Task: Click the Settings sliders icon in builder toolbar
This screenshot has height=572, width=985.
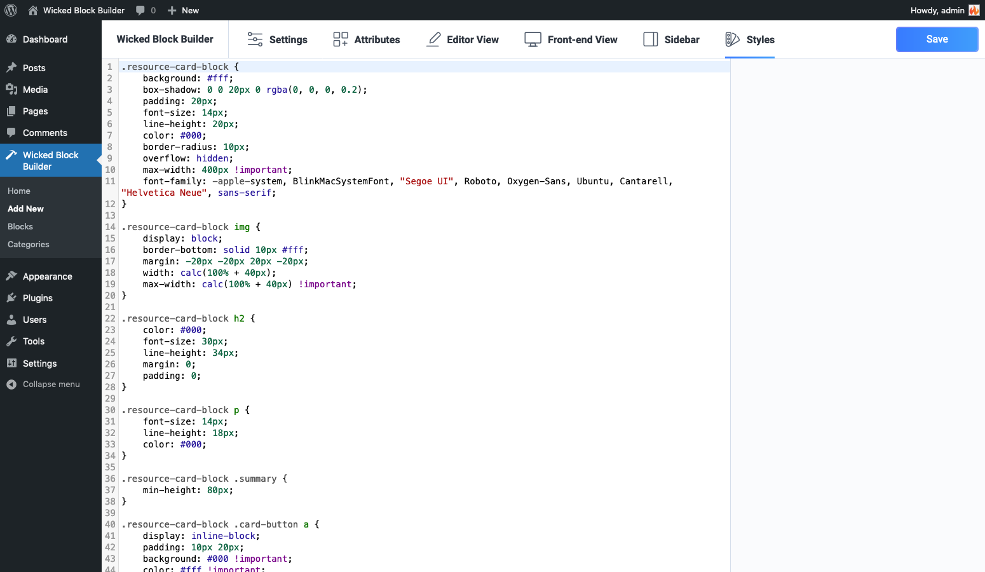Action: tap(255, 39)
